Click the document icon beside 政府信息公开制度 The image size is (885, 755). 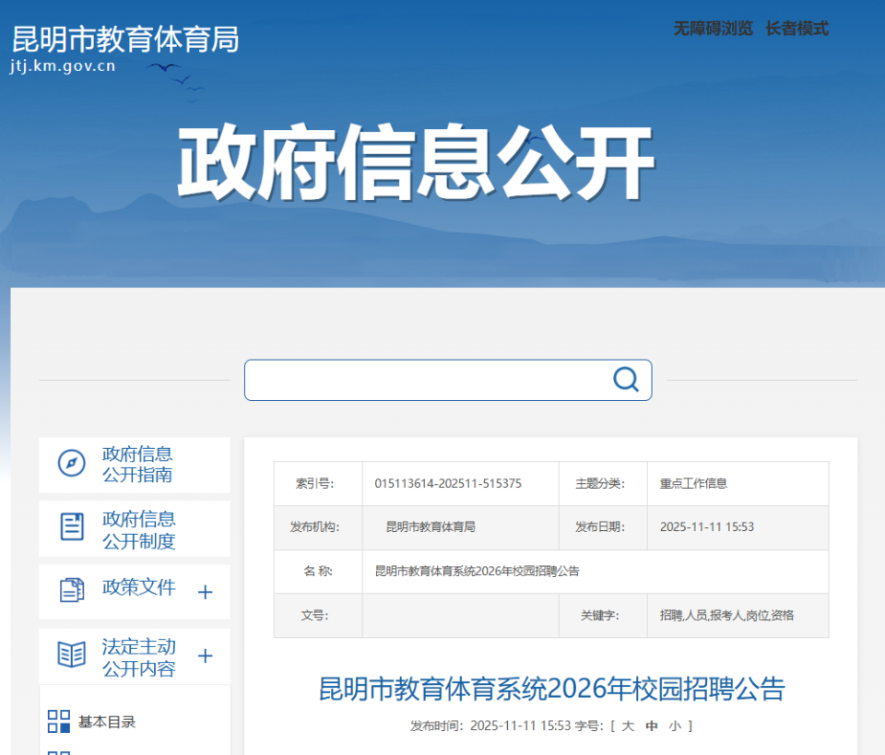pos(71,526)
